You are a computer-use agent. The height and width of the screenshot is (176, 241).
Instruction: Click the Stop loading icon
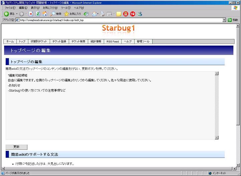[31, 14]
